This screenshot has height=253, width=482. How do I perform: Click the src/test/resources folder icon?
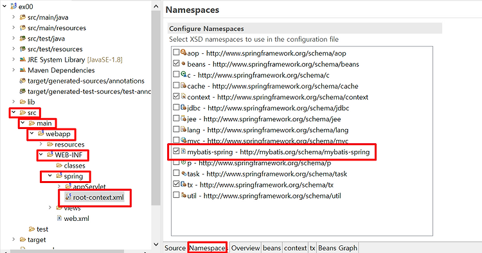coord(22,49)
